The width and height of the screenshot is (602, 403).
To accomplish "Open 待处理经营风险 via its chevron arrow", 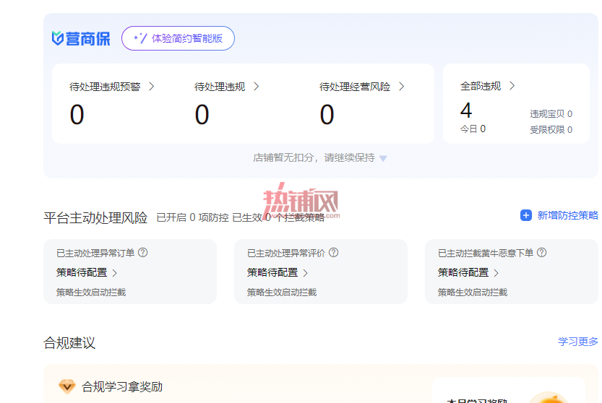I will pyautogui.click(x=402, y=87).
